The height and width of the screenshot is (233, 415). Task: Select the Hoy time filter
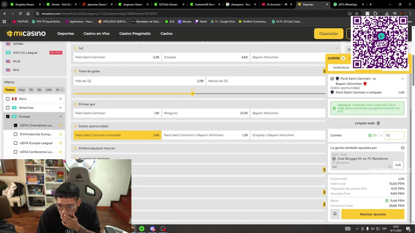tap(22, 90)
